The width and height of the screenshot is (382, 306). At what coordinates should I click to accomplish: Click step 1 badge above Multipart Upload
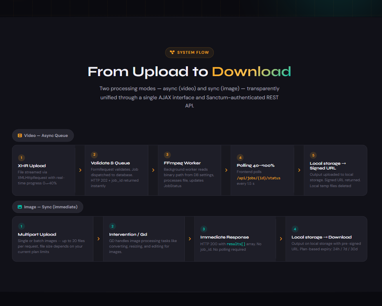[21, 226]
